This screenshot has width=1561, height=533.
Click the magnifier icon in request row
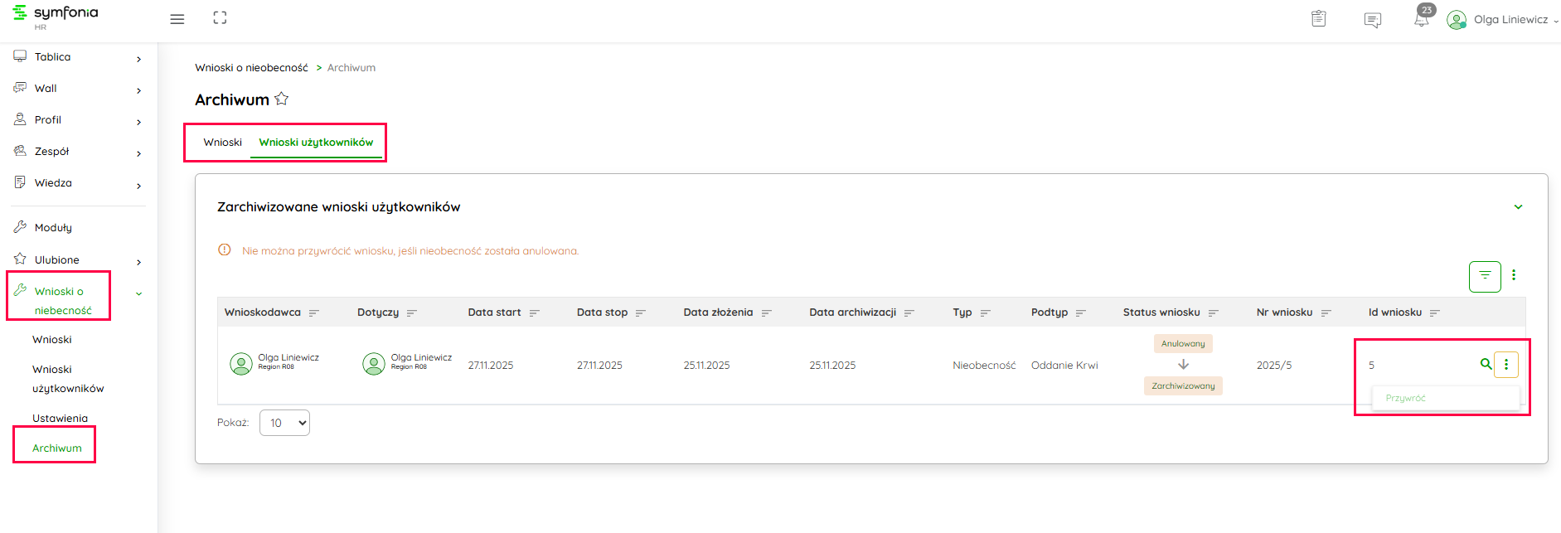pyautogui.click(x=1486, y=364)
